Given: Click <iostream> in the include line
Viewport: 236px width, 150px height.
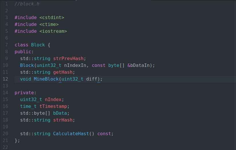Looking at the screenshot, I should coord(53,31).
